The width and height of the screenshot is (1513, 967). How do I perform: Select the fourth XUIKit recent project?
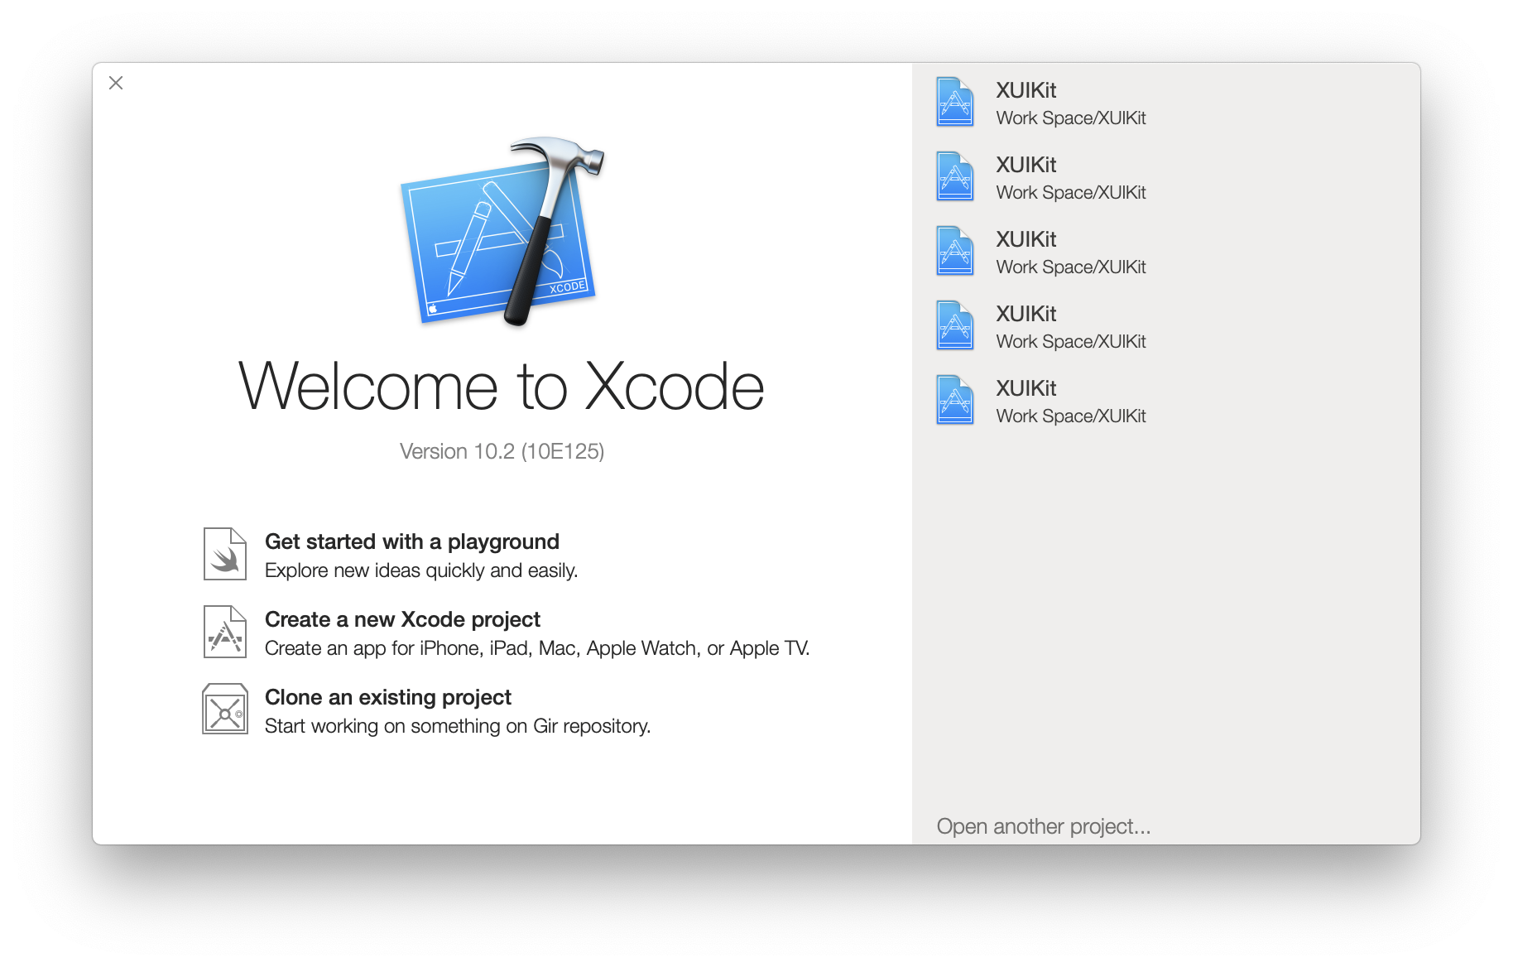click(x=1166, y=326)
